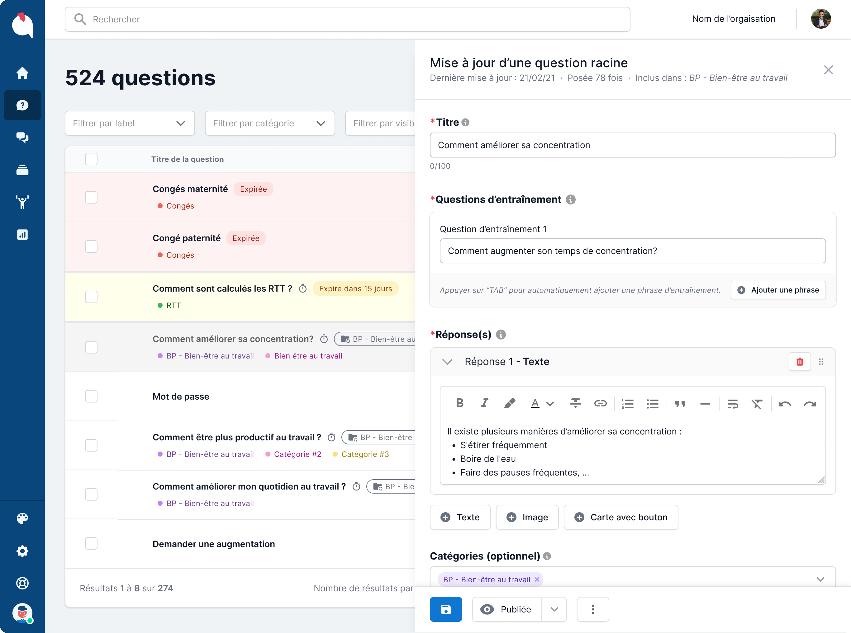Open the palette icon in the sidebar
Viewport: 851px width, 633px height.
pos(22,518)
